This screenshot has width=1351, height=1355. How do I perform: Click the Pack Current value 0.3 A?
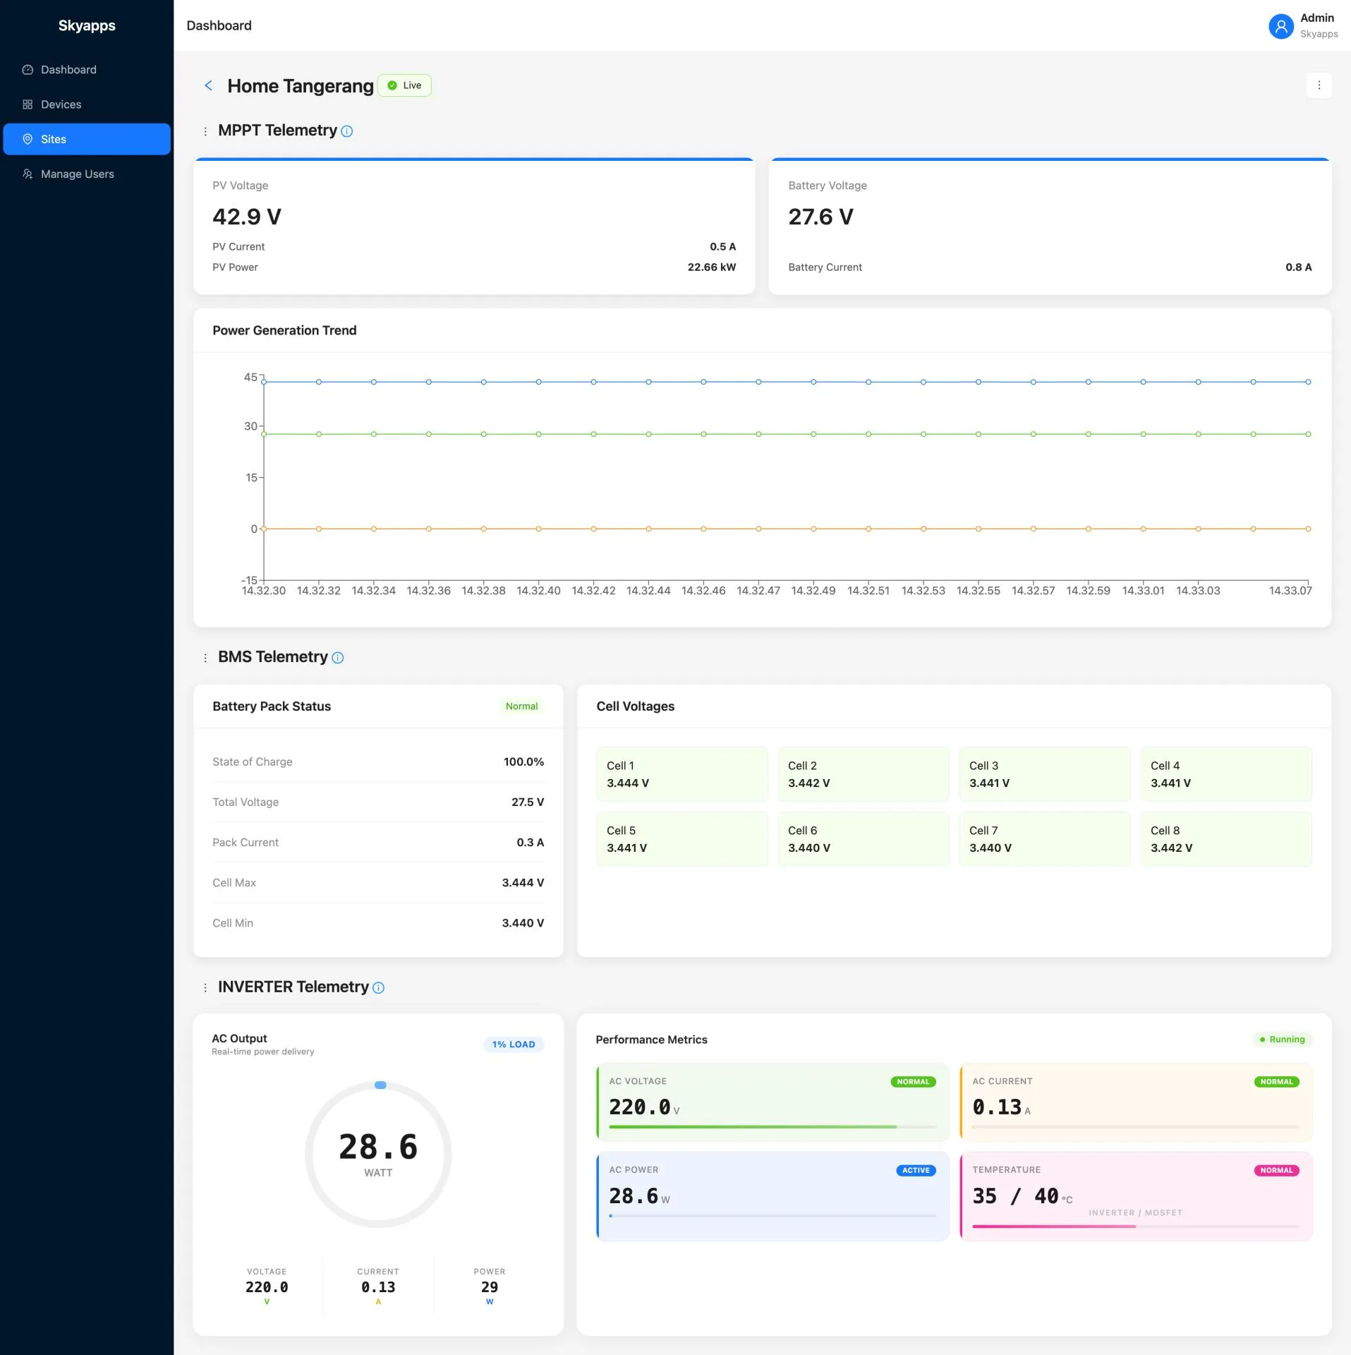pyautogui.click(x=530, y=843)
